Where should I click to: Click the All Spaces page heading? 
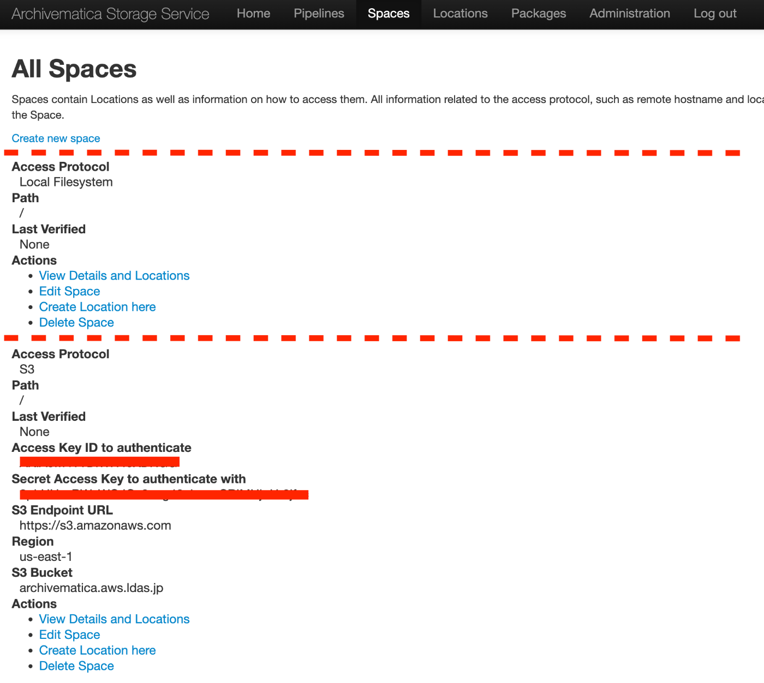[74, 69]
